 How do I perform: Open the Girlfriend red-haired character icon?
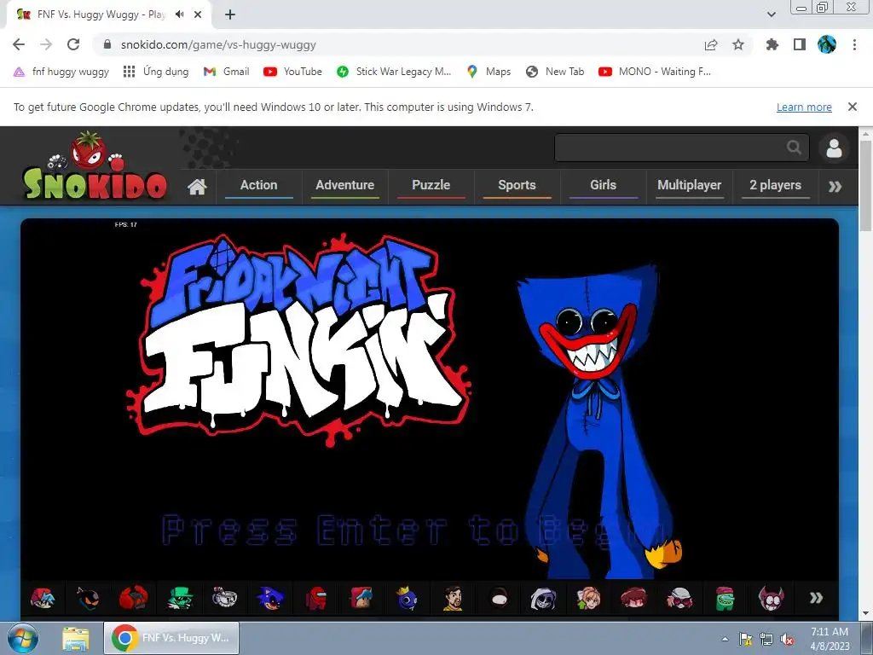click(634, 598)
